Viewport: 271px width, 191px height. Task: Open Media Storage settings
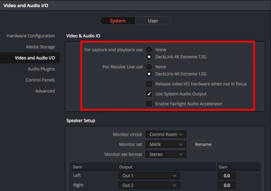pyautogui.click(x=41, y=47)
